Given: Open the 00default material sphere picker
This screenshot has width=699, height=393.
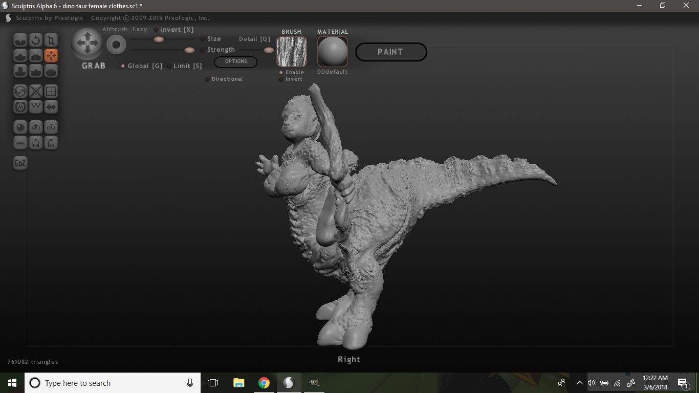Looking at the screenshot, I should tap(333, 52).
